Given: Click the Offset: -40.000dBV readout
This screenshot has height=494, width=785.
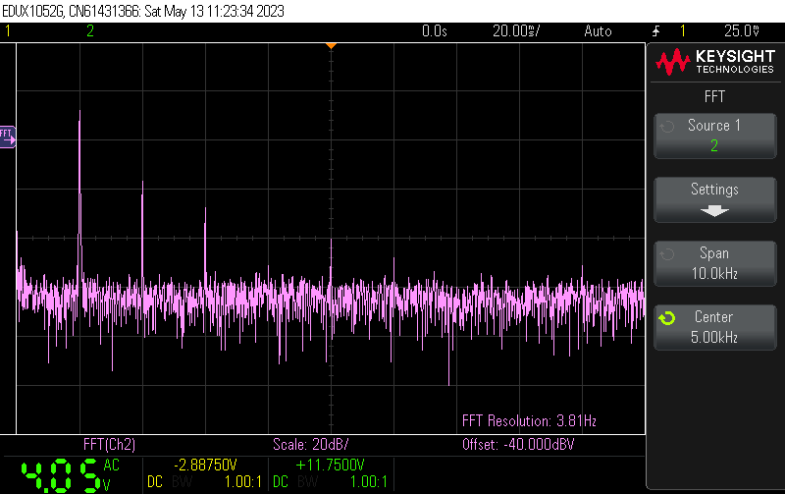Looking at the screenshot, I should [x=518, y=444].
